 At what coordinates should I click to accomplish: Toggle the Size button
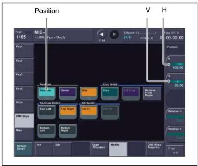pos(89,93)
